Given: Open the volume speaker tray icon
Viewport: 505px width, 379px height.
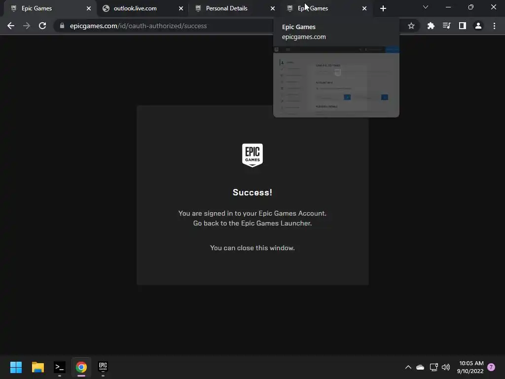Looking at the screenshot, I should (446, 367).
